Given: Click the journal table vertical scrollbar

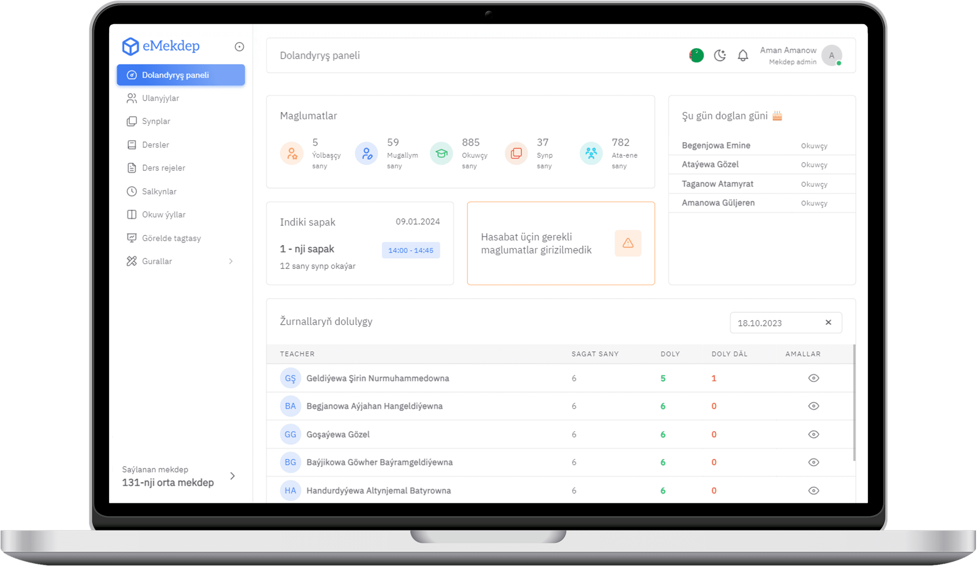Looking at the screenshot, I should click(x=854, y=402).
